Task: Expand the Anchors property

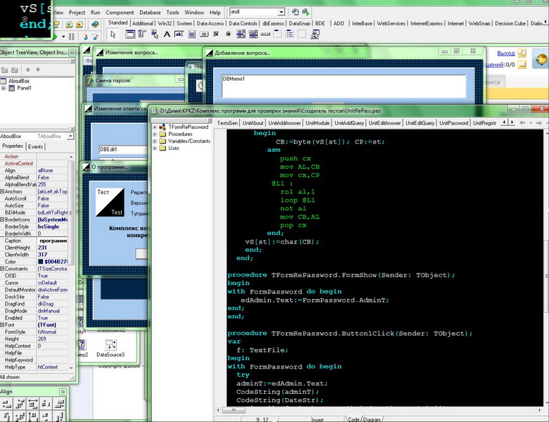Action: point(2,191)
